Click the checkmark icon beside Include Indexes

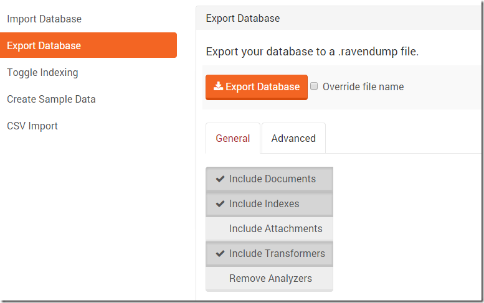220,204
